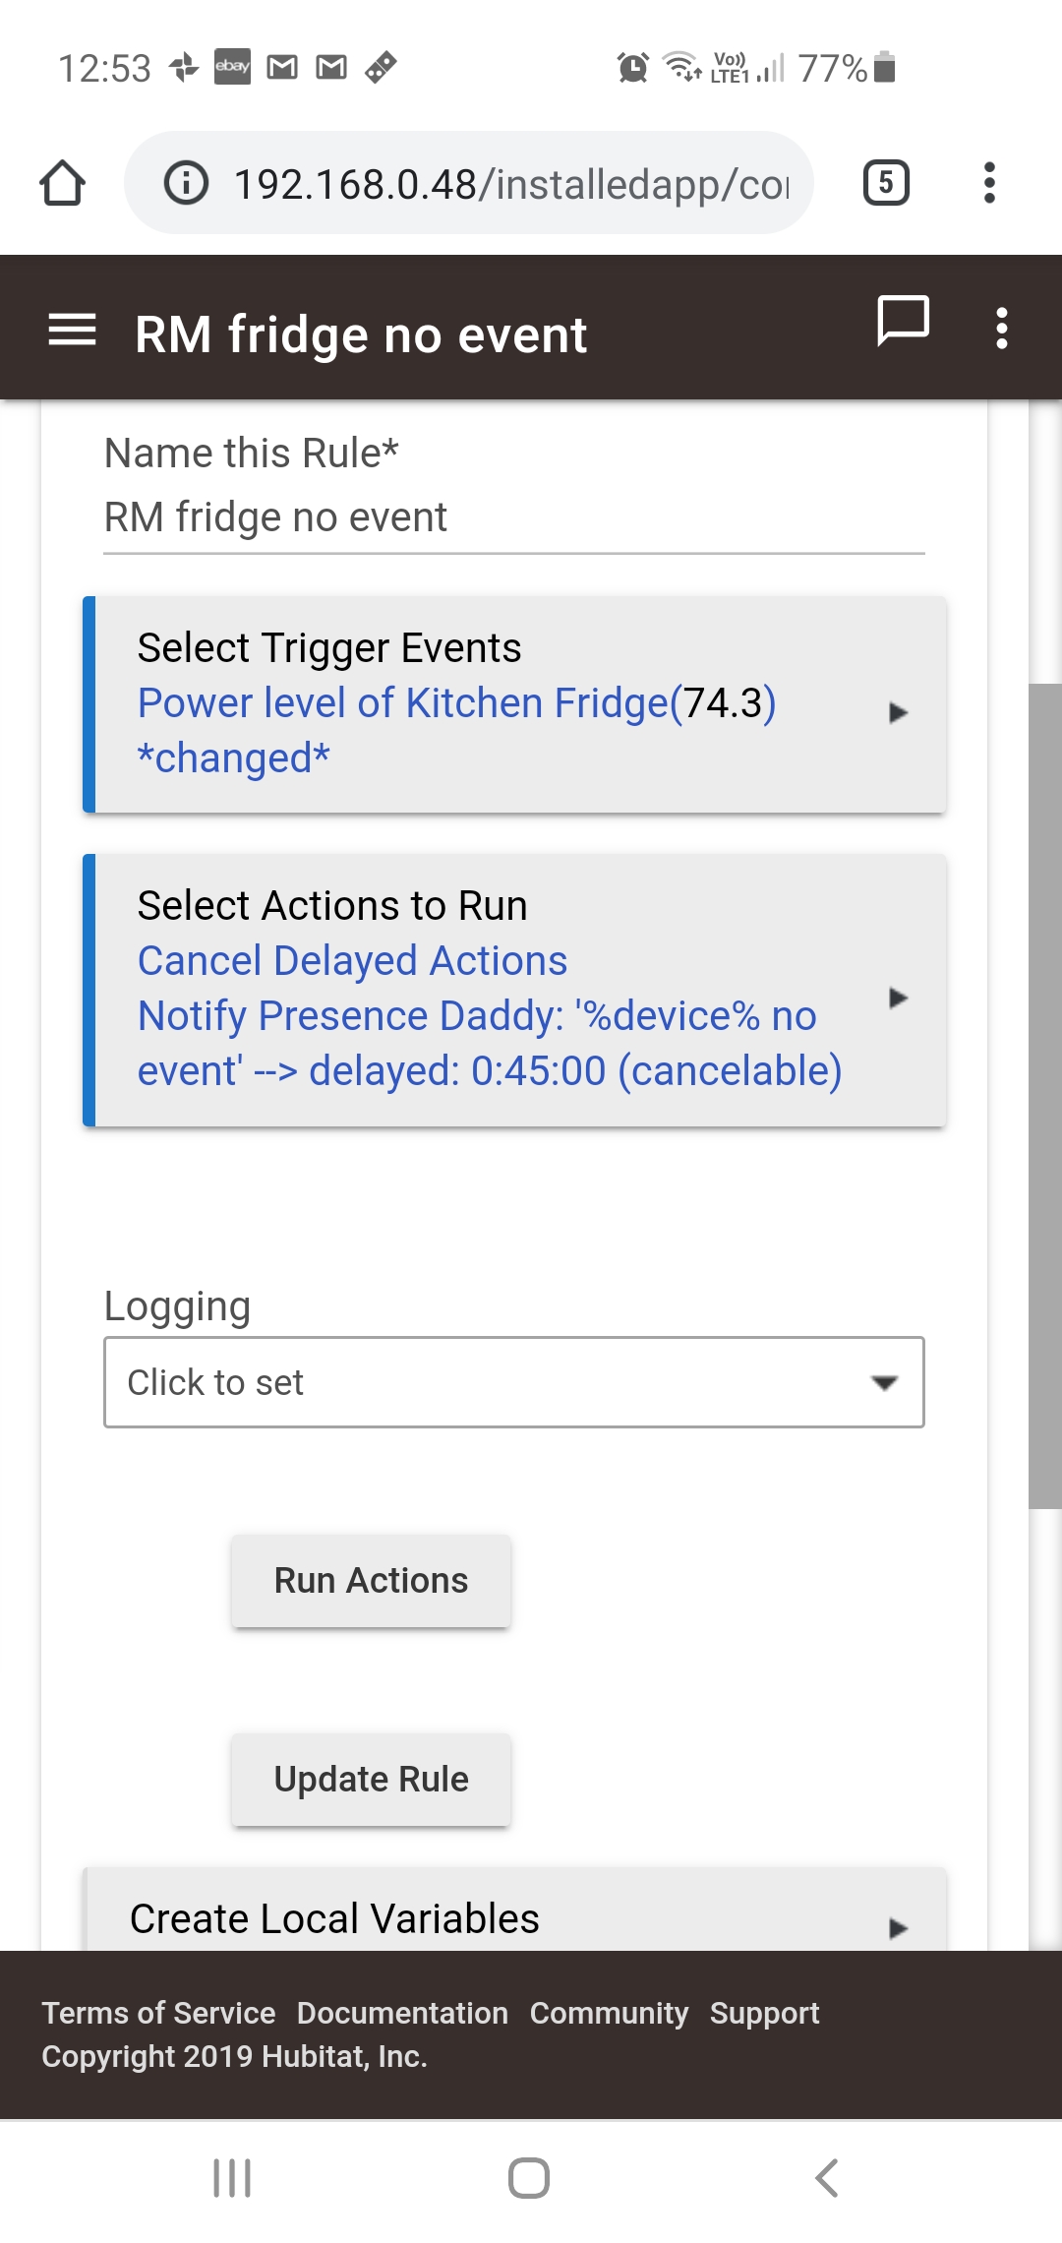Tap the browser home icon
The image size is (1062, 2243).
[x=62, y=183]
